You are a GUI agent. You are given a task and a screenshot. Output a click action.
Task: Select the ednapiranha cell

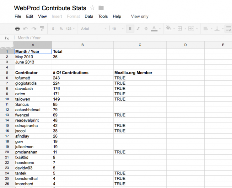[33, 126]
